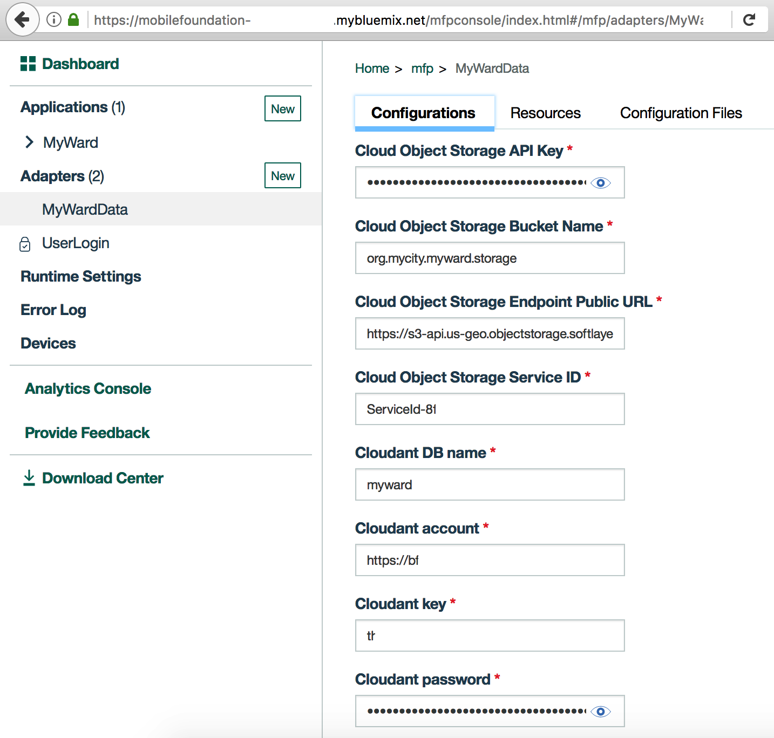Navigate to Home via breadcrumb
This screenshot has height=738, width=774.
(x=372, y=69)
